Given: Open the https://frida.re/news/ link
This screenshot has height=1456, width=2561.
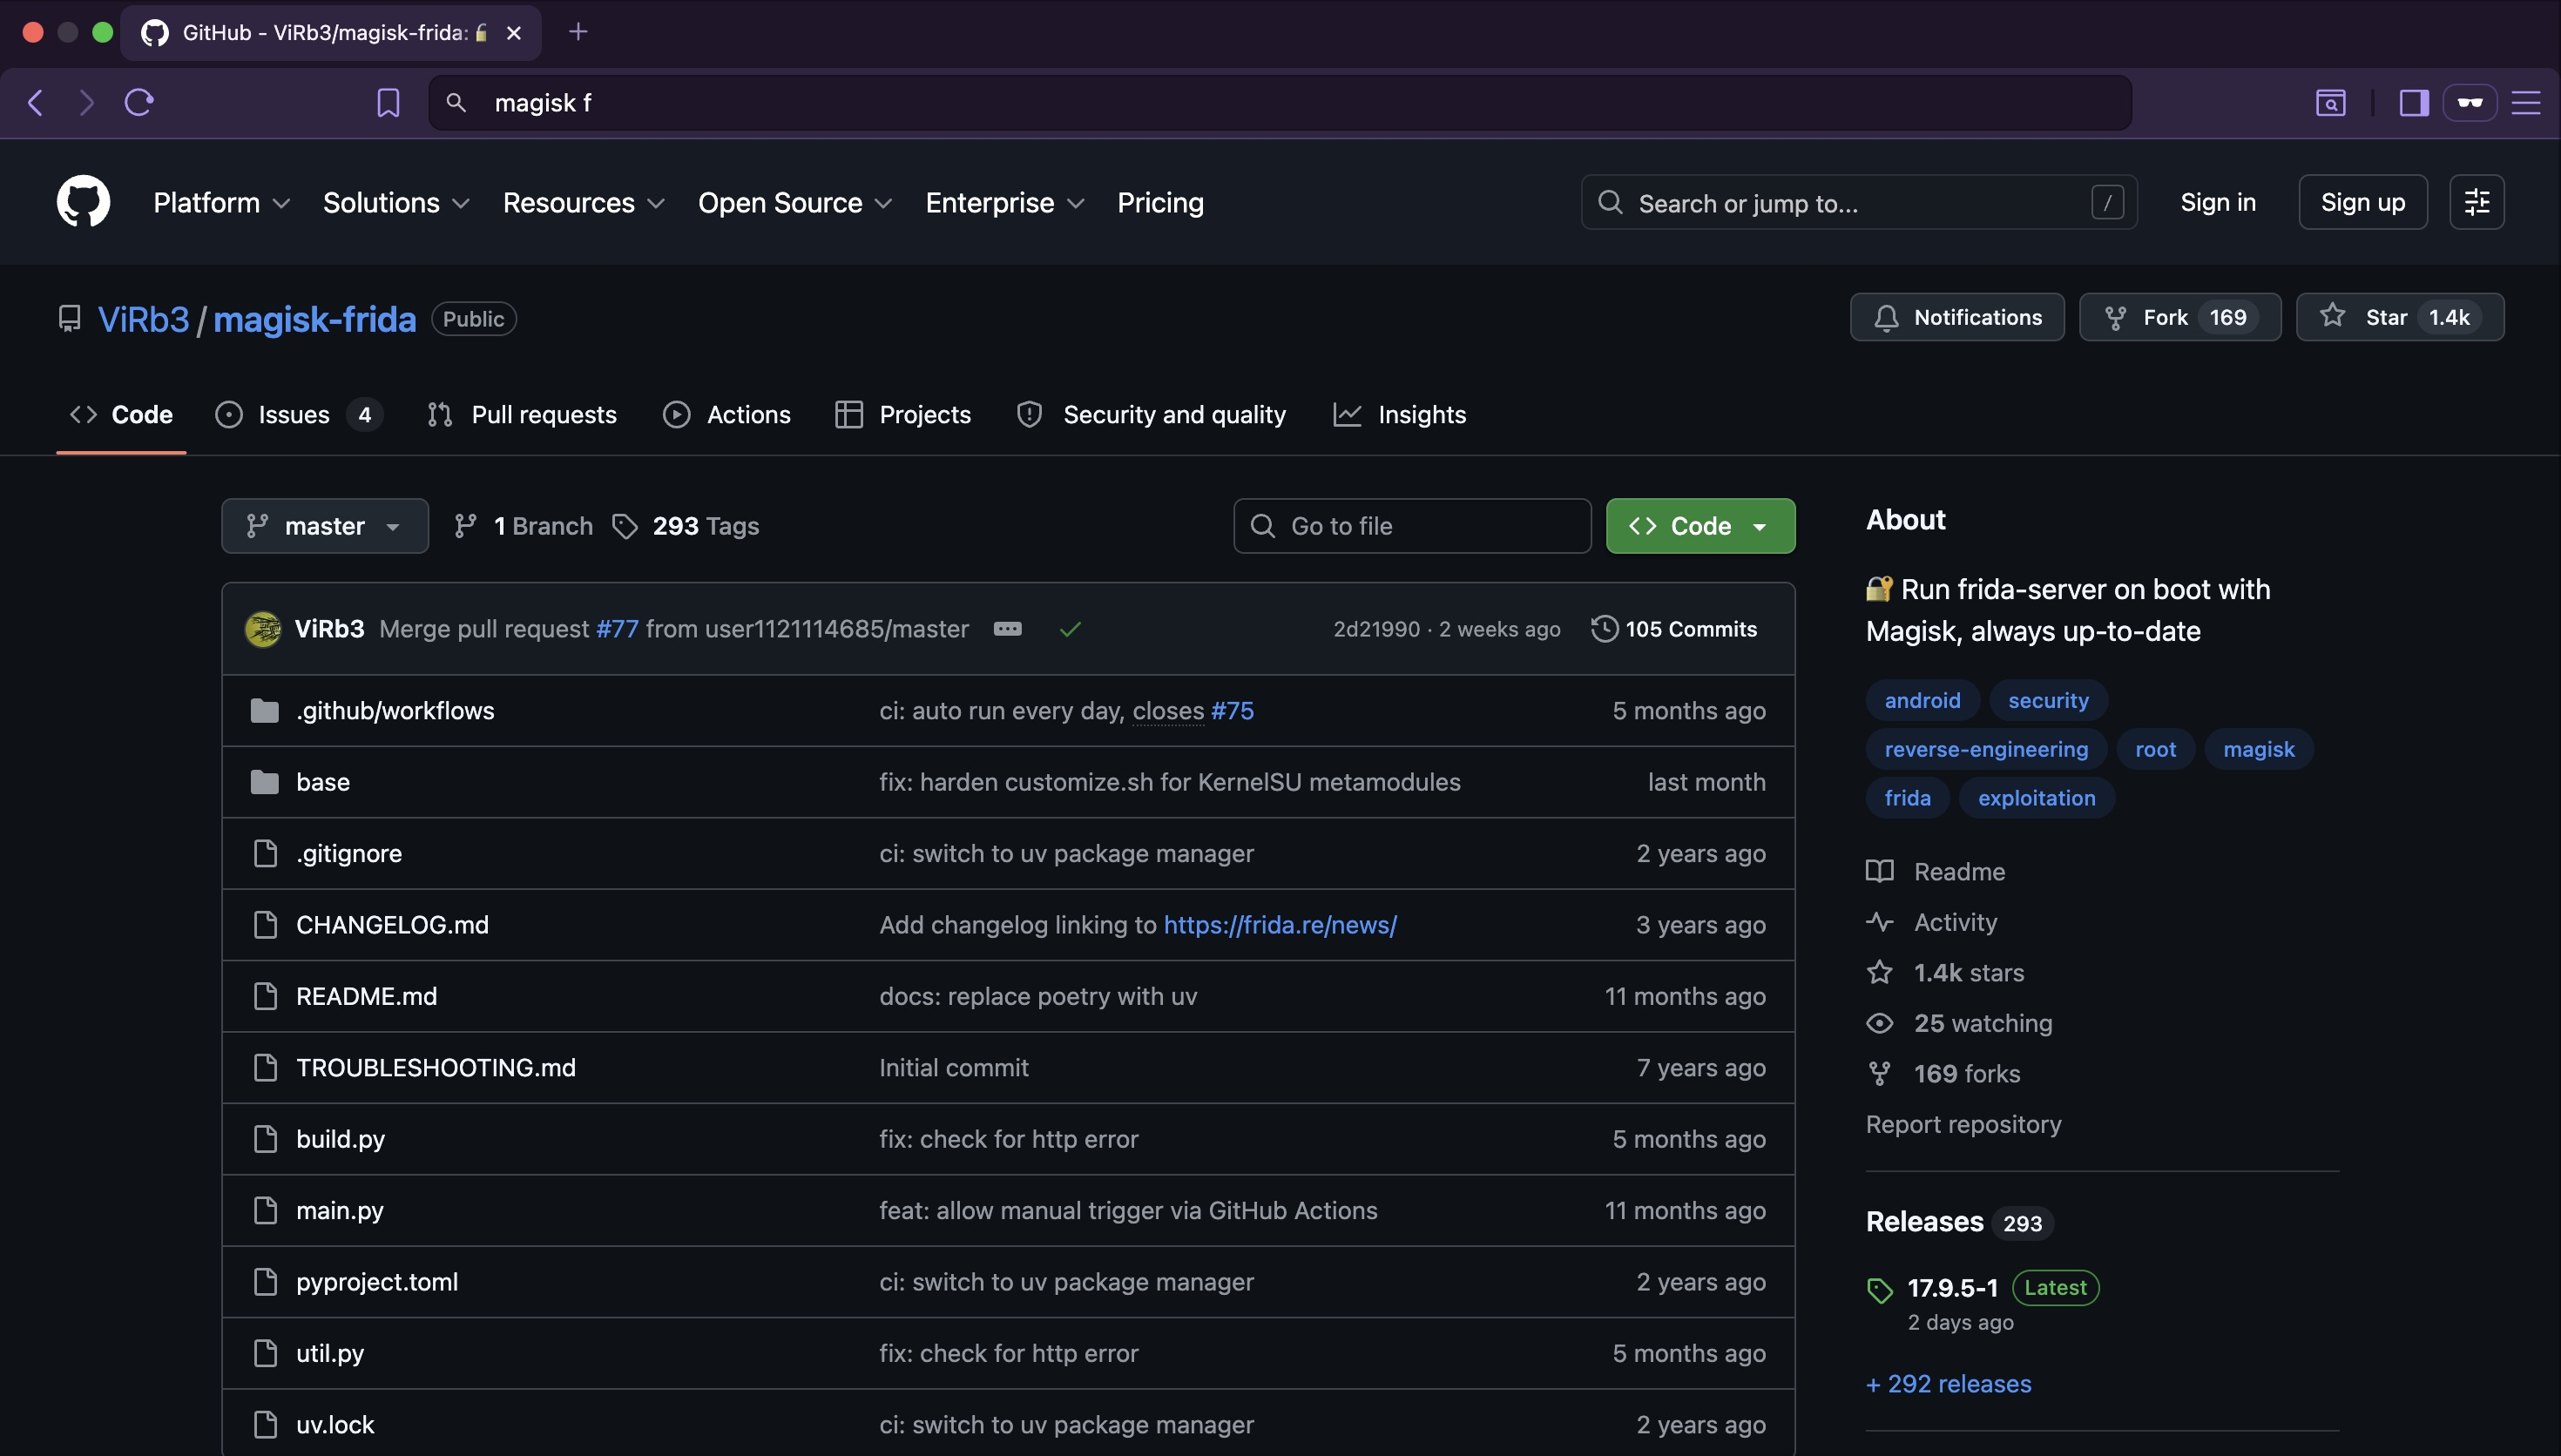Looking at the screenshot, I should [x=1280, y=925].
